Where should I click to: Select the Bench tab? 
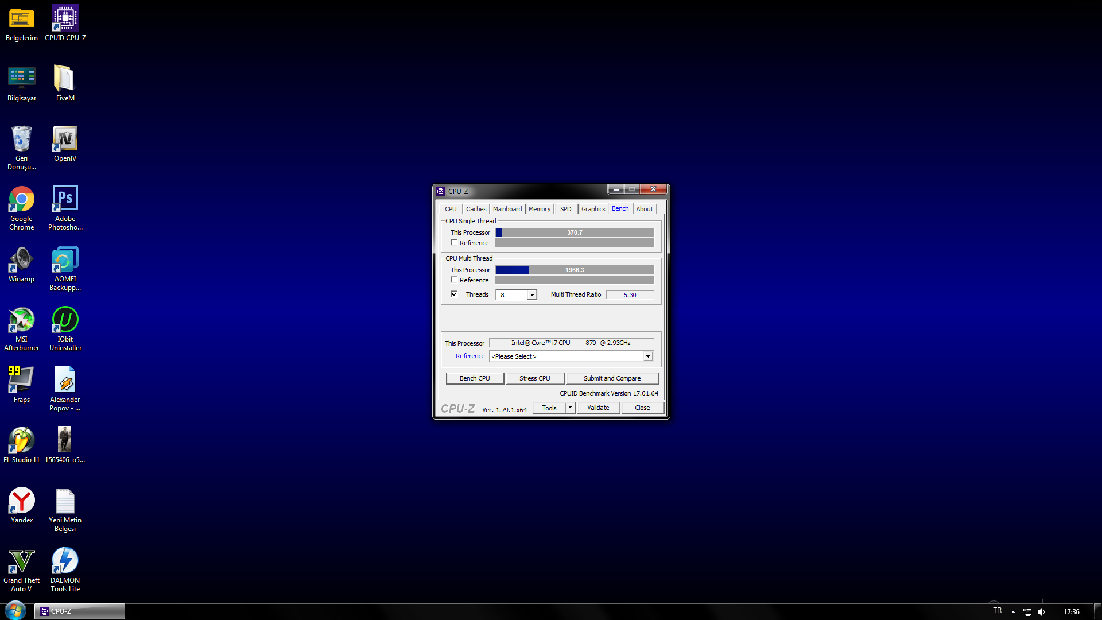pyautogui.click(x=620, y=208)
